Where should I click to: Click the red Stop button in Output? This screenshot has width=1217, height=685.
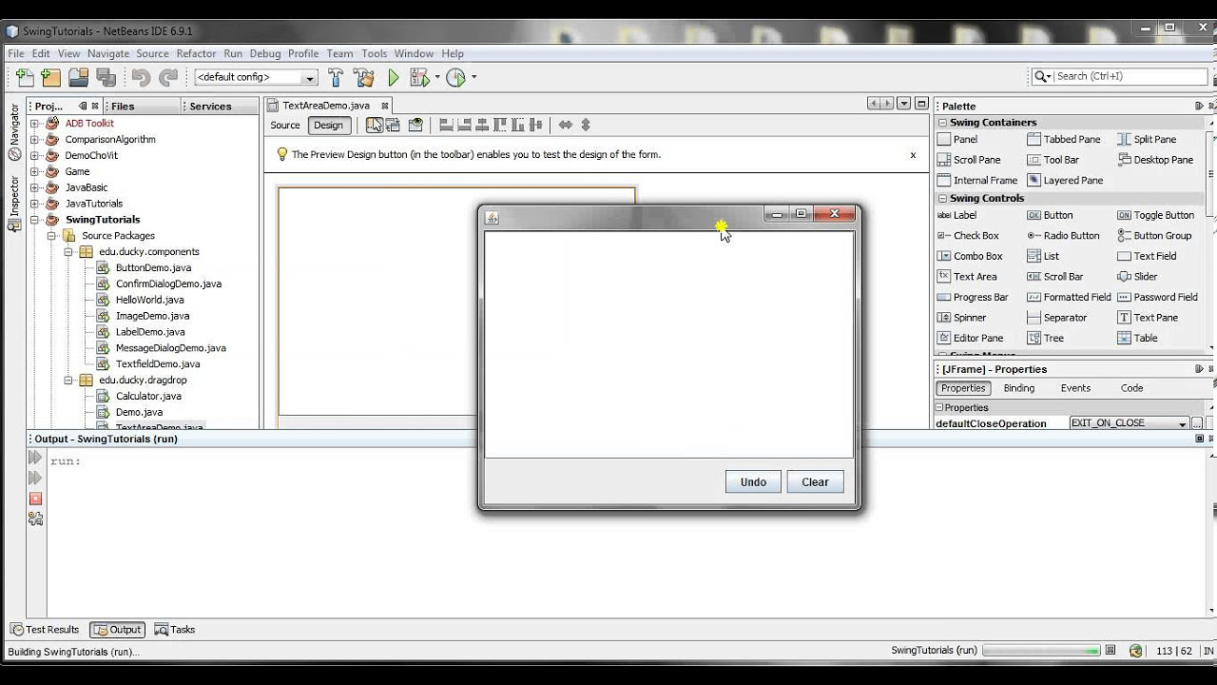35,499
